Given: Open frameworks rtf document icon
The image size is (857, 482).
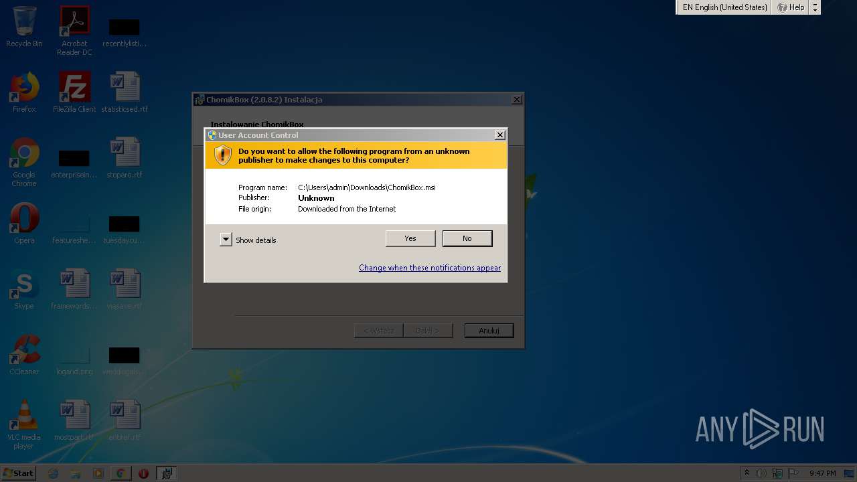Looking at the screenshot, I should point(74,289).
